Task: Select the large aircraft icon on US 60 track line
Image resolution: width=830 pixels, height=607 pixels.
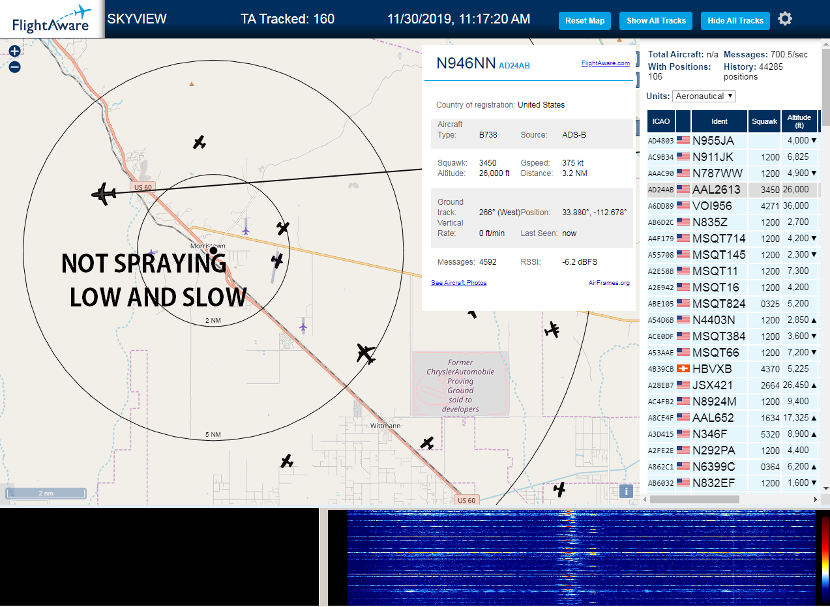Action: 103,193
